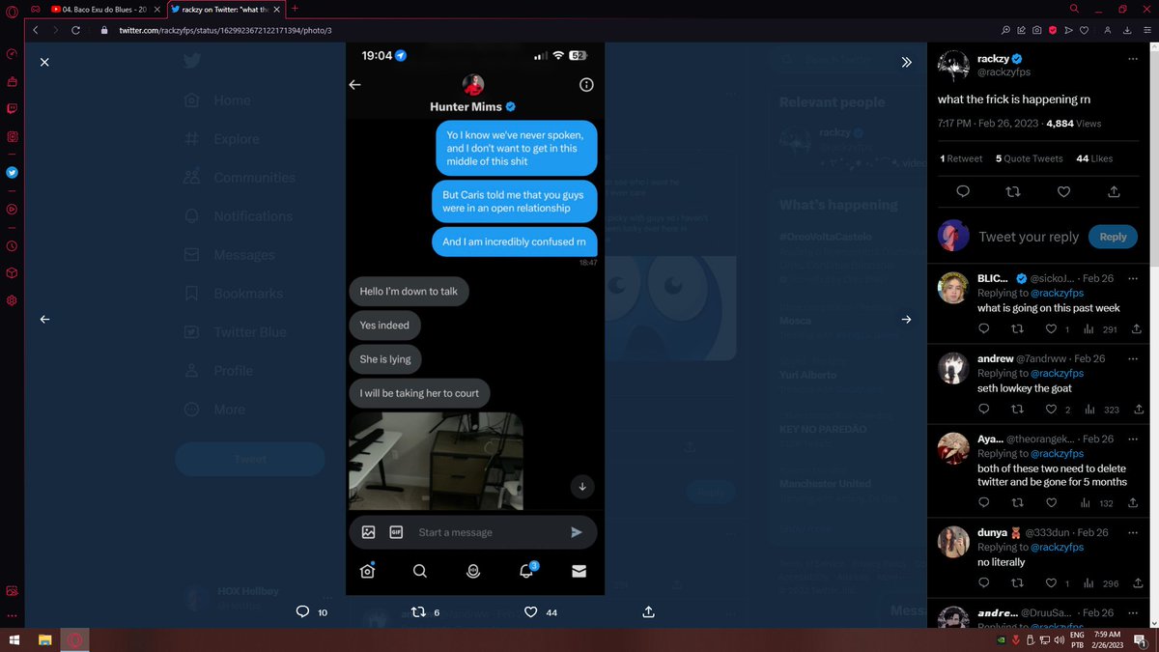
Task: Click the ENG PTB language indicator
Action: (1078, 639)
